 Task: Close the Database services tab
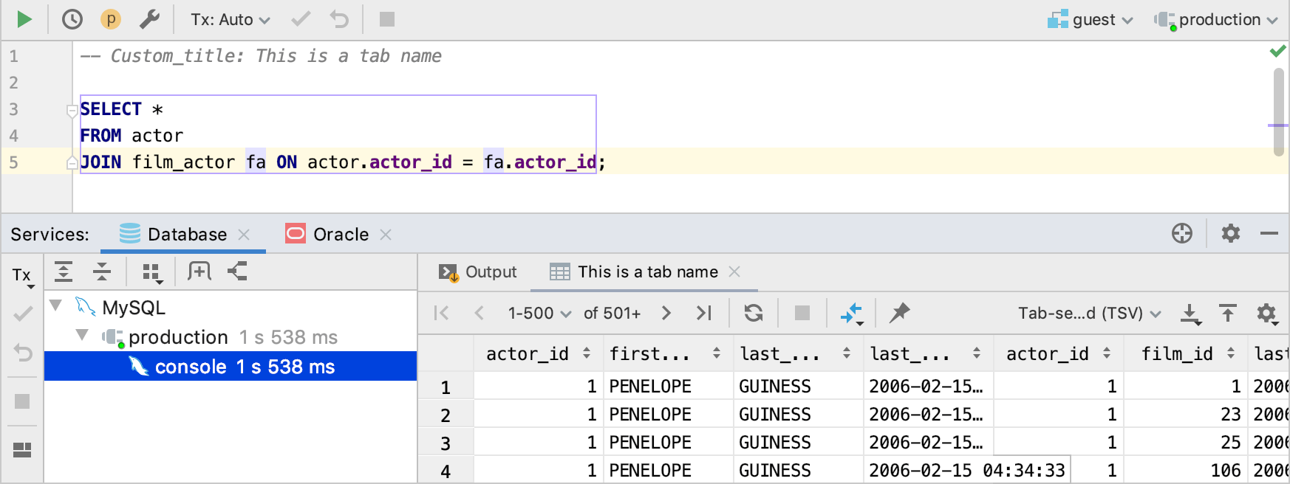244,235
